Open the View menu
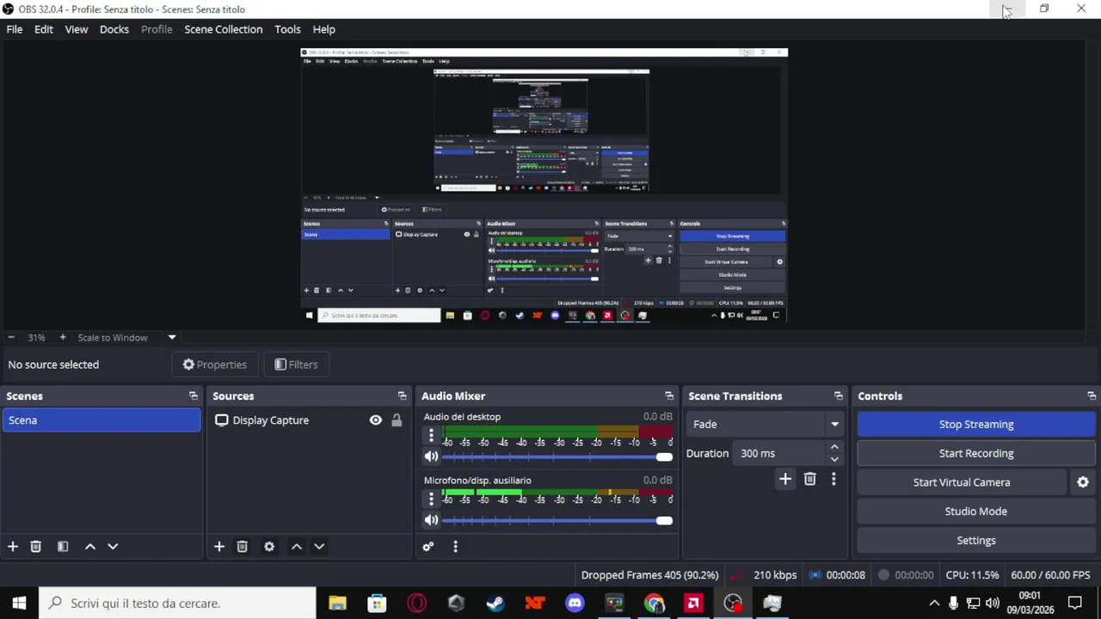This screenshot has height=619, width=1101. (x=77, y=29)
